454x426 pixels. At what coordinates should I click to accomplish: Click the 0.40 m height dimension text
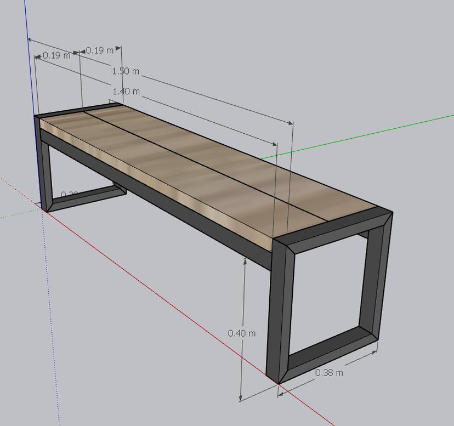[241, 333]
